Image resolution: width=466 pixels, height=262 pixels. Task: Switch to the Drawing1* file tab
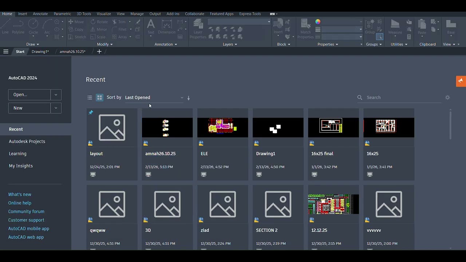point(40,52)
